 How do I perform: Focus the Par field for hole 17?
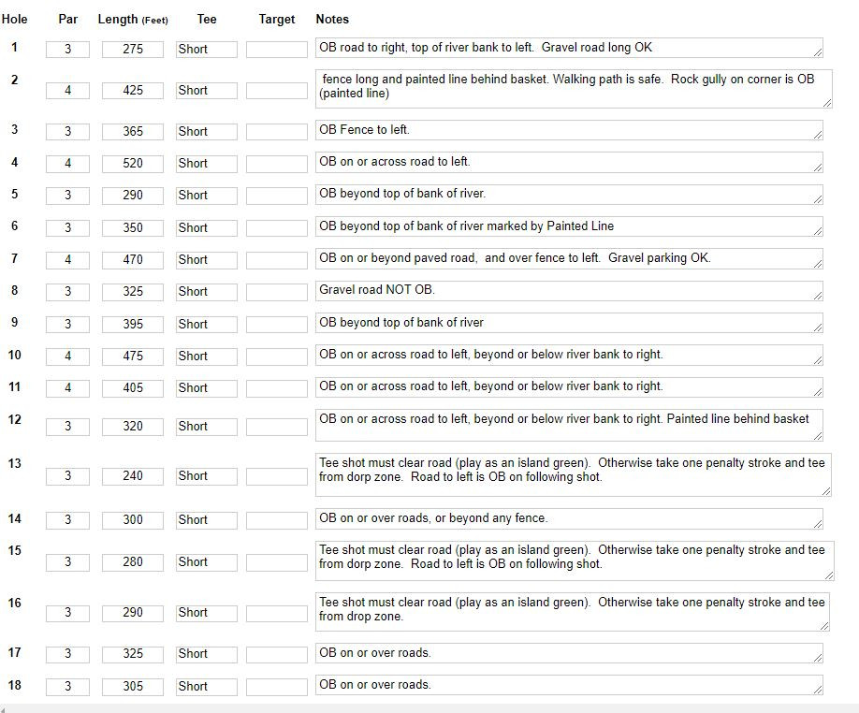[67, 654]
